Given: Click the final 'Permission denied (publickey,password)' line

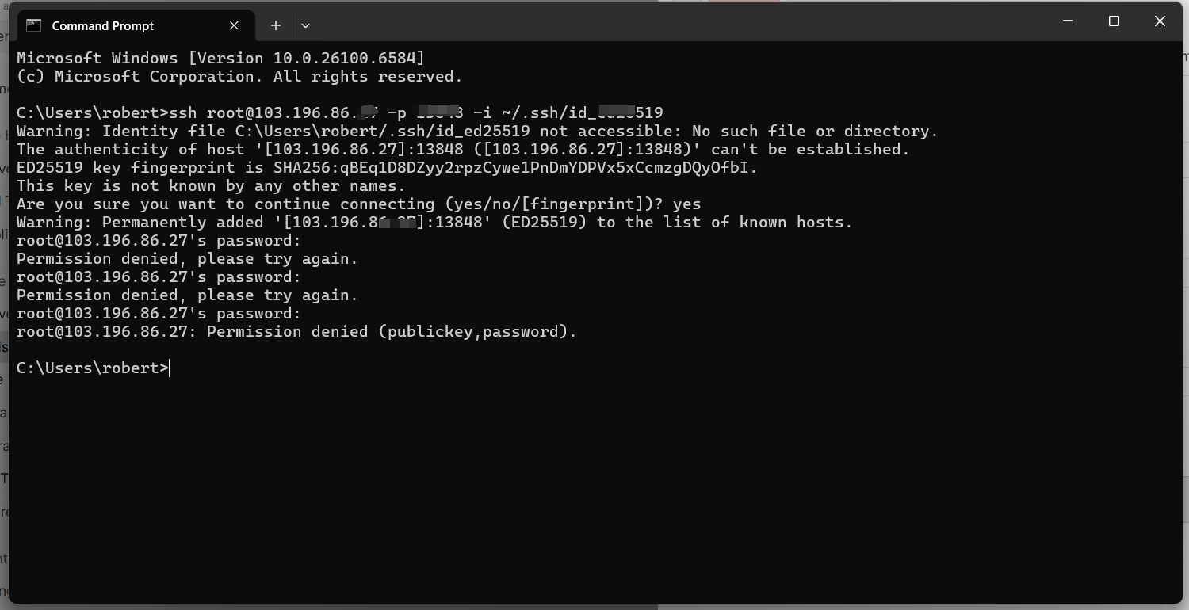Looking at the screenshot, I should click(296, 331).
